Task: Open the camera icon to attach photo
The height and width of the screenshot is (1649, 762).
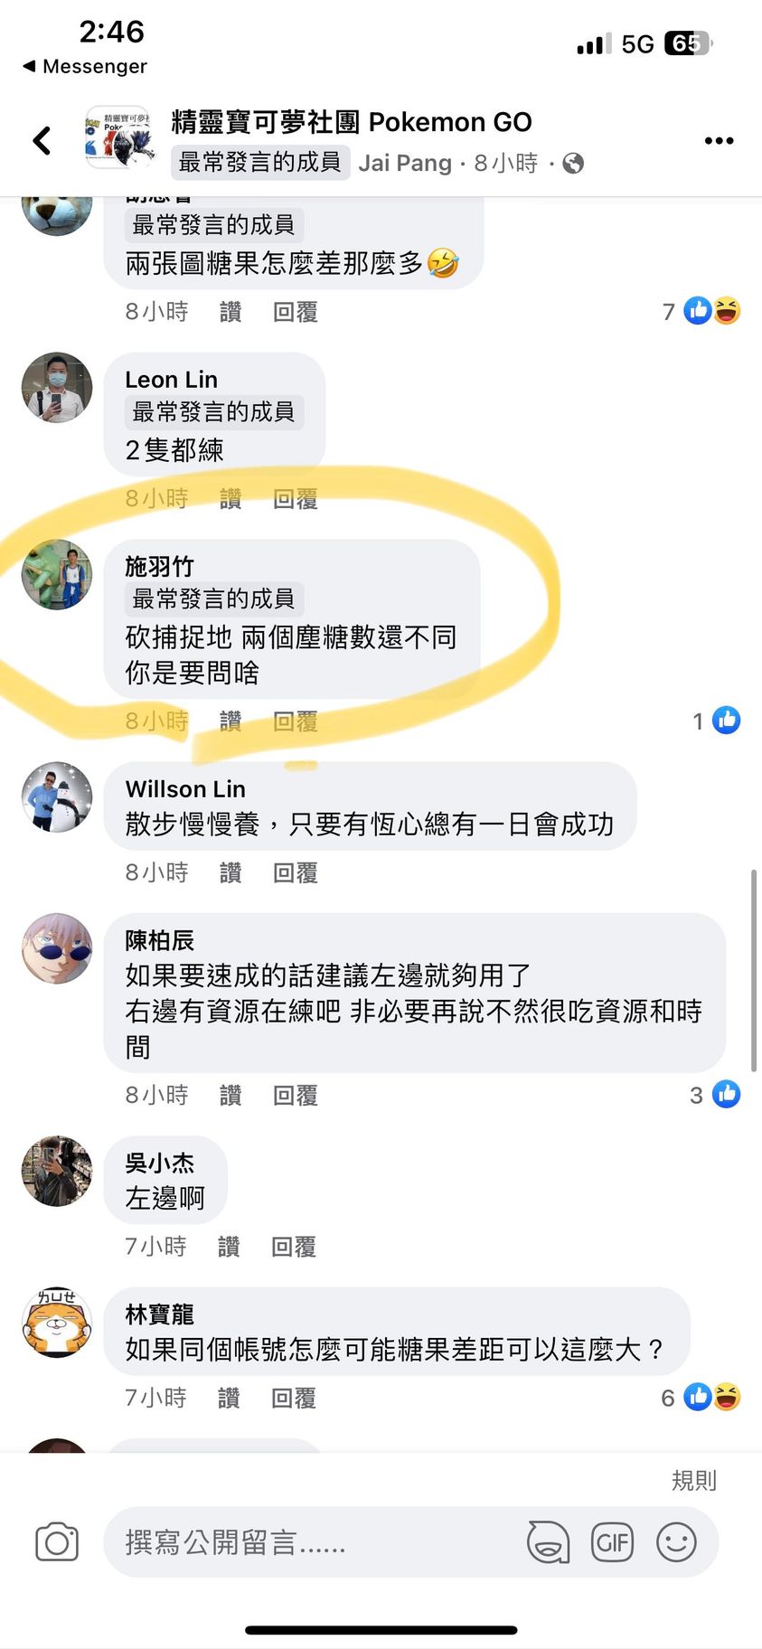Action: (57, 1541)
